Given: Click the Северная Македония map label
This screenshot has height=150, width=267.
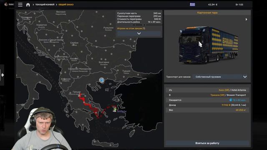Looking at the screenshot, I should 80,69.
